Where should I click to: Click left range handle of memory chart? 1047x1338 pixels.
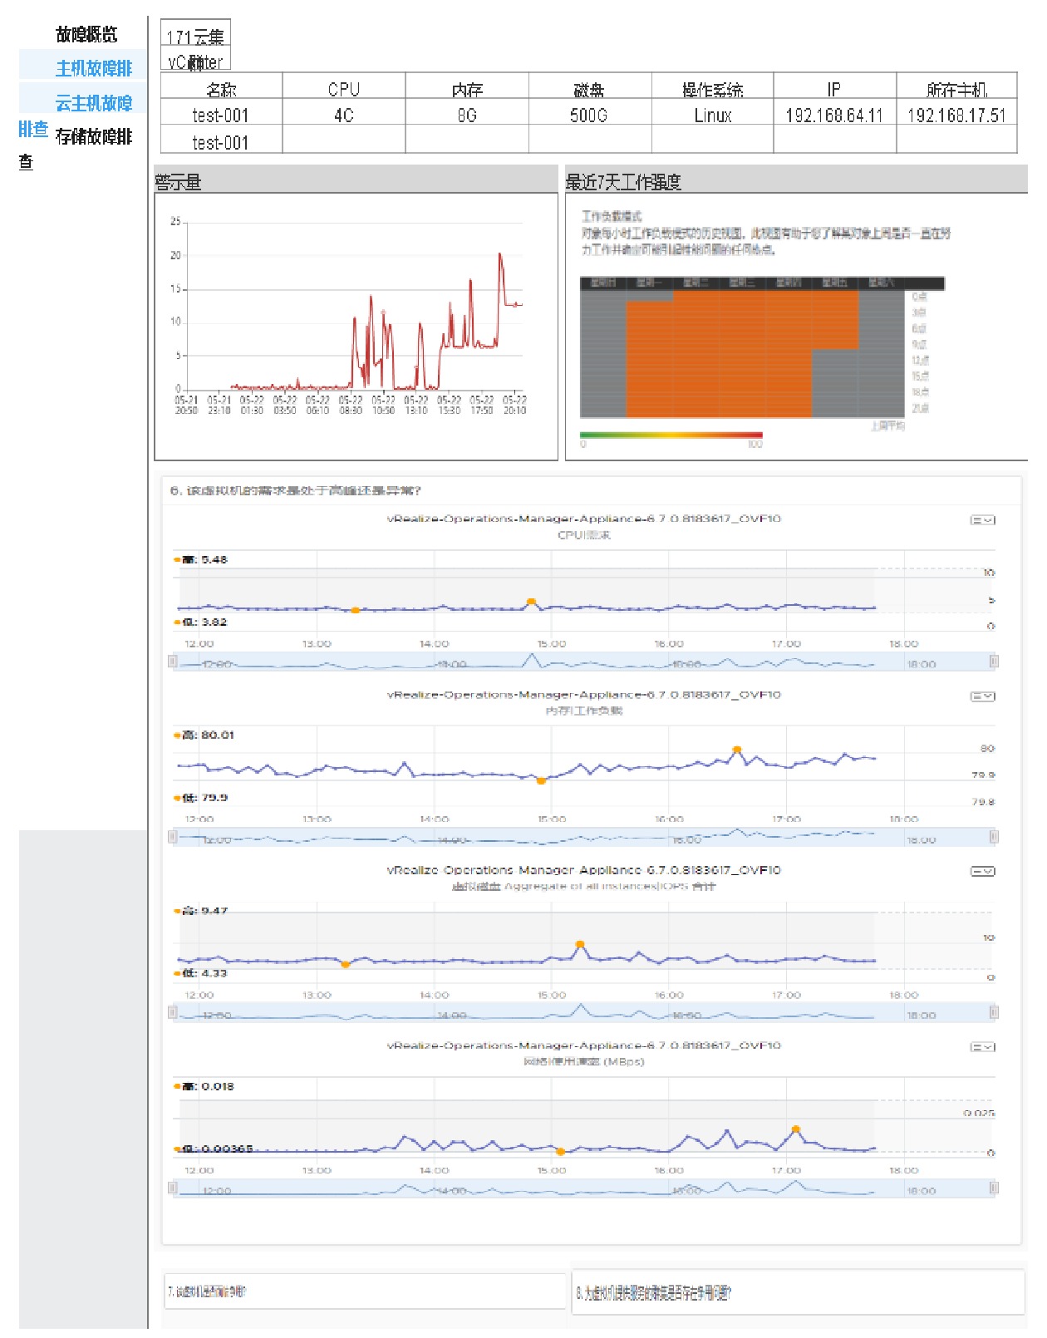click(173, 836)
